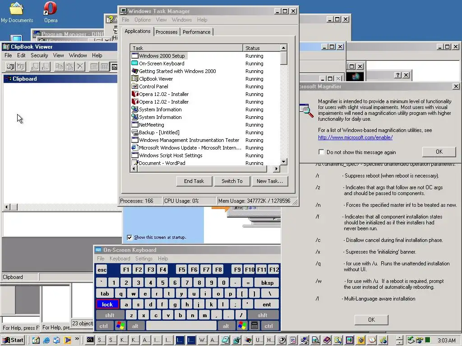Toggle right shft key on On-Screen Keyboard

click(263, 315)
